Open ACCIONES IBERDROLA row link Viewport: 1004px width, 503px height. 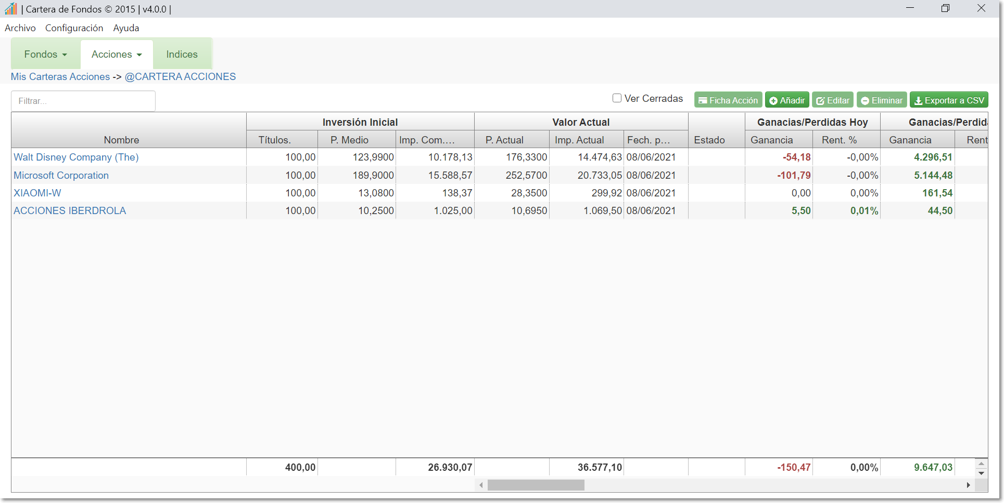(x=70, y=211)
